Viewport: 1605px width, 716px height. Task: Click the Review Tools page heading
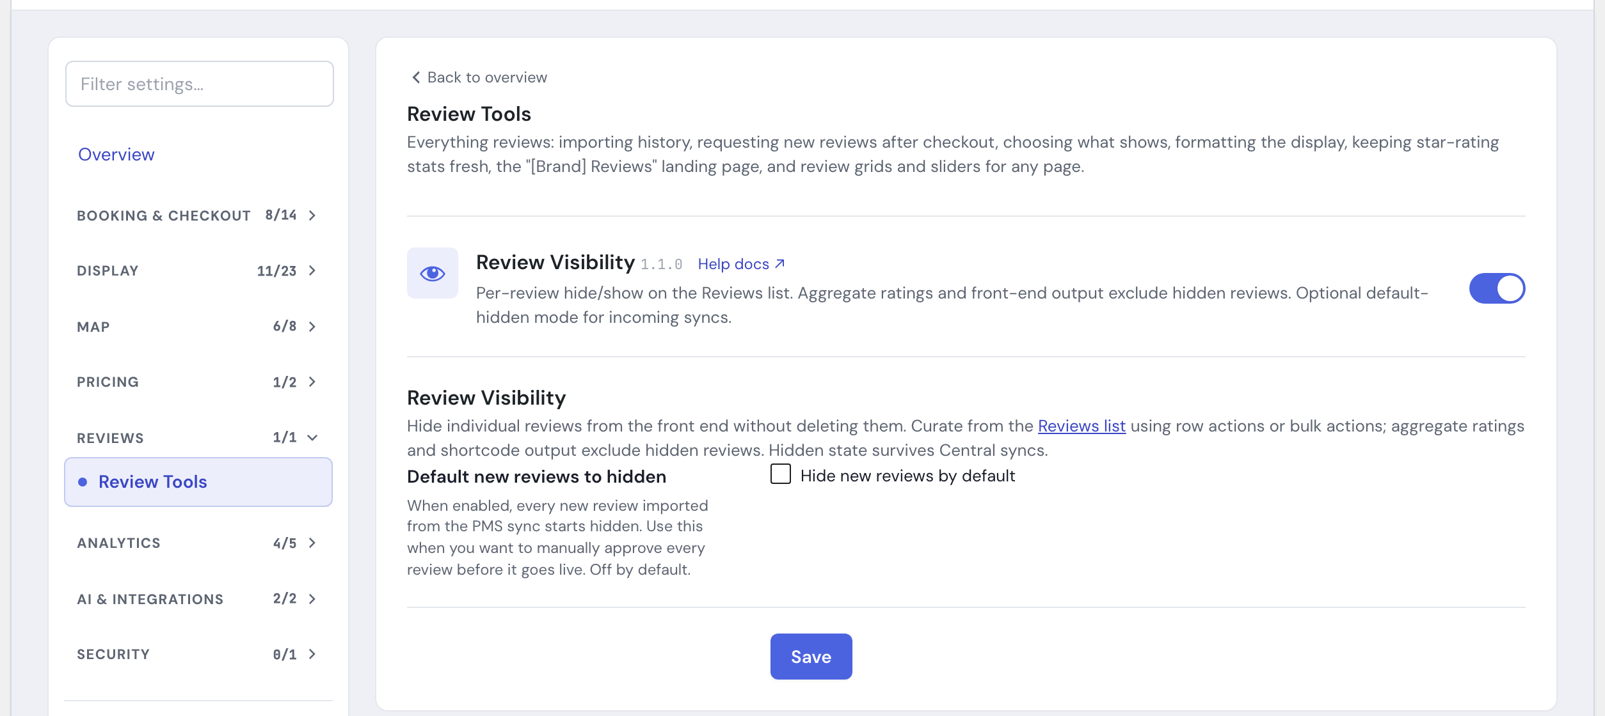coord(469,114)
